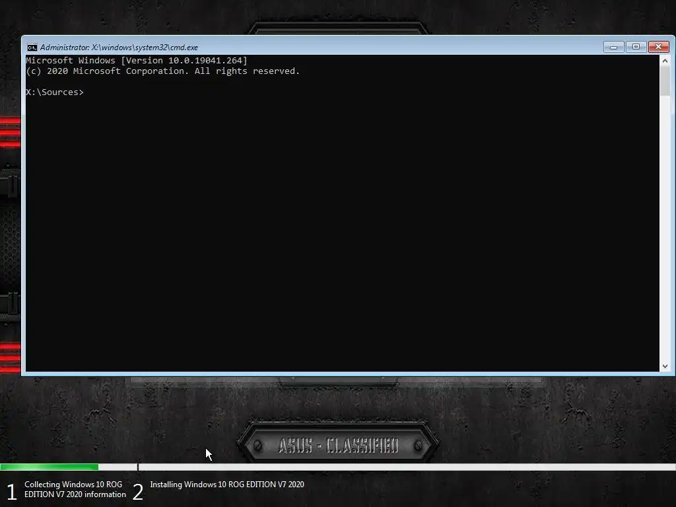Click the console scrollbar down arrow

point(665,366)
